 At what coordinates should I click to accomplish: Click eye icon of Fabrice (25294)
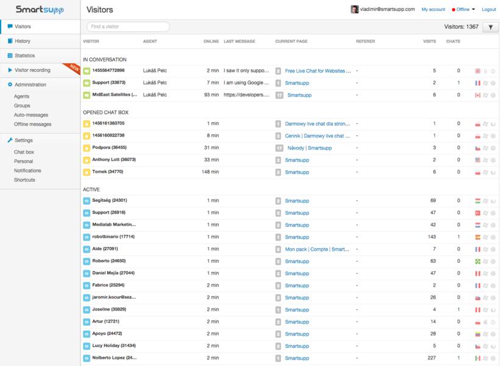click(87, 286)
